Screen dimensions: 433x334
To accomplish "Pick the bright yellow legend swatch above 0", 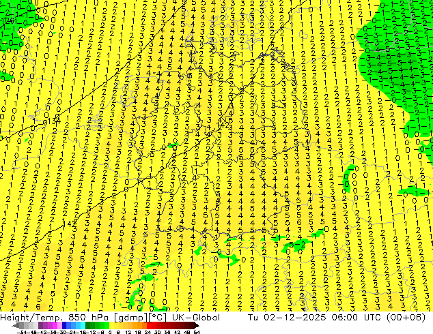I will (x=111, y=326).
